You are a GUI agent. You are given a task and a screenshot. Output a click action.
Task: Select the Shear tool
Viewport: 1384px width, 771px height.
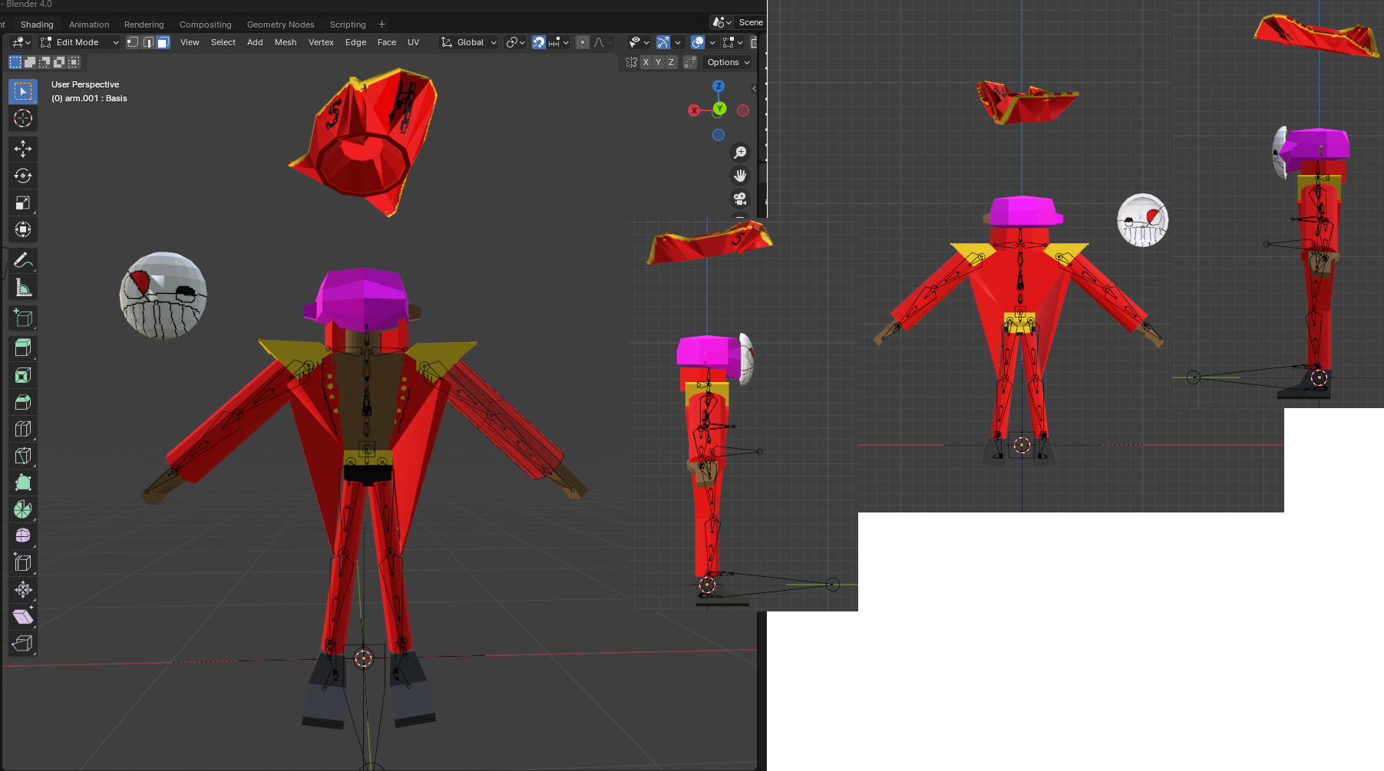click(x=23, y=616)
